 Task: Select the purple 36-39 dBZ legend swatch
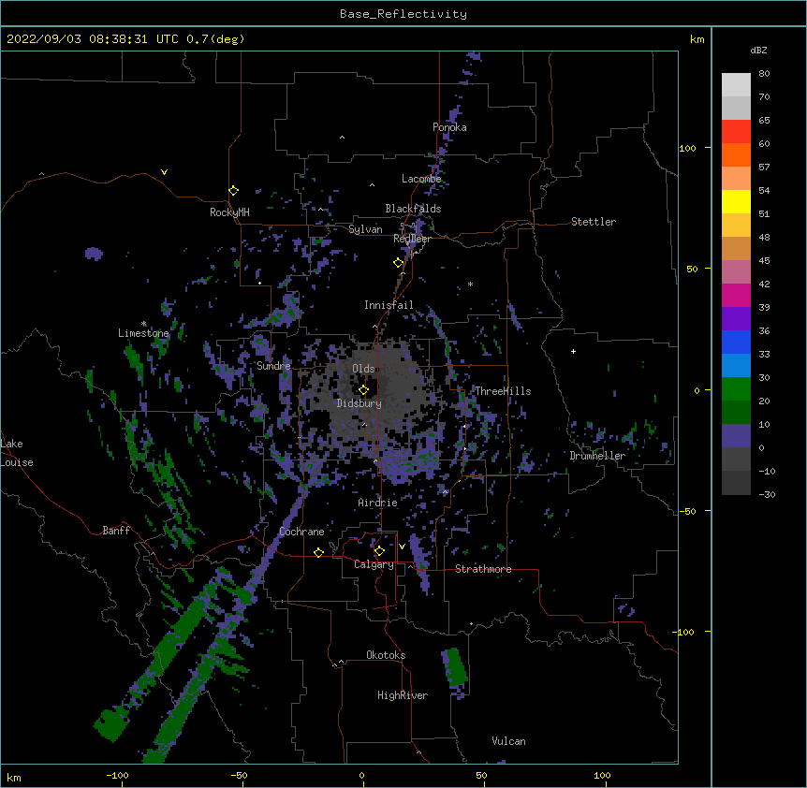point(736,319)
